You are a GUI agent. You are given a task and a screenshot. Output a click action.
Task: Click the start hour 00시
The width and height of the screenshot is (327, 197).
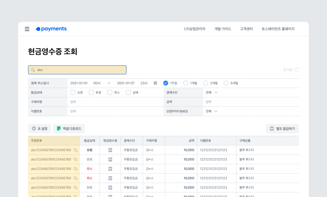(x=97, y=83)
